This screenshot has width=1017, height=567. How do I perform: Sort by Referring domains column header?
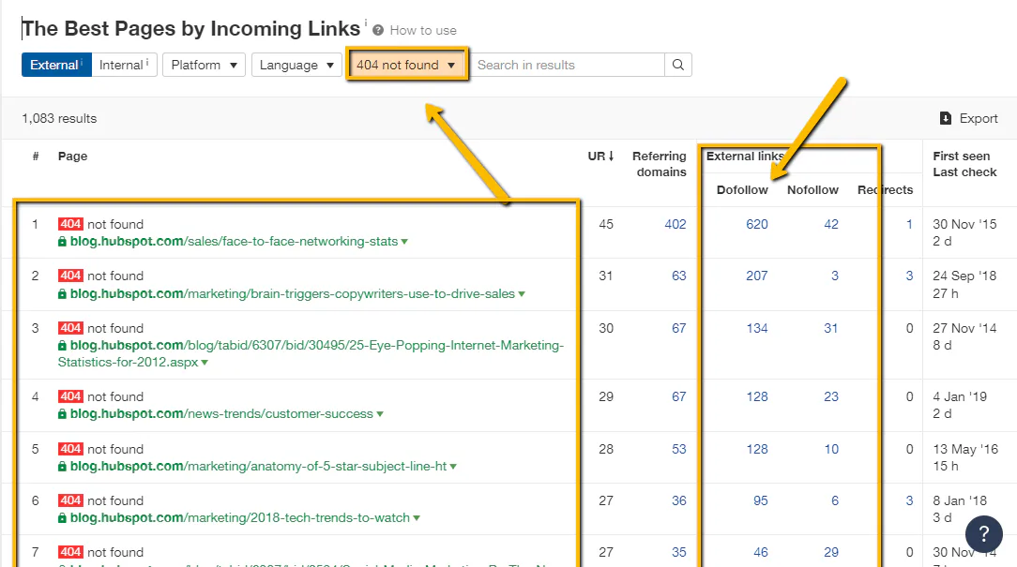click(x=659, y=164)
